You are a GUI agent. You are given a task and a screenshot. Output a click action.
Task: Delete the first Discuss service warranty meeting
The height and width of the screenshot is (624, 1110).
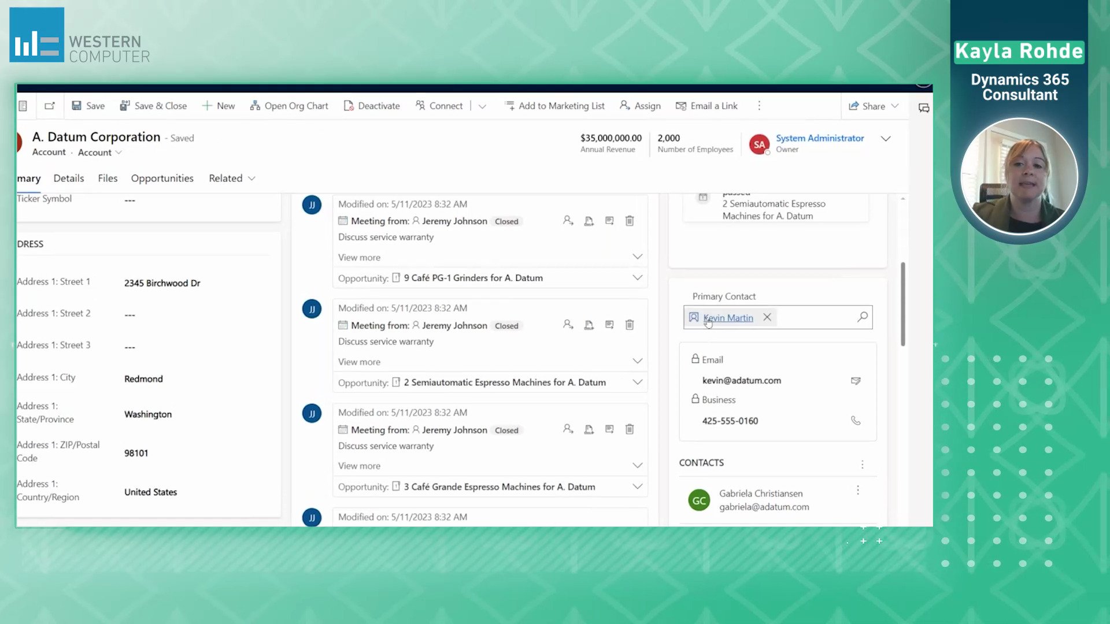pyautogui.click(x=630, y=221)
